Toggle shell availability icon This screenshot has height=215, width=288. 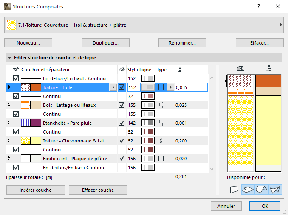point(275,189)
